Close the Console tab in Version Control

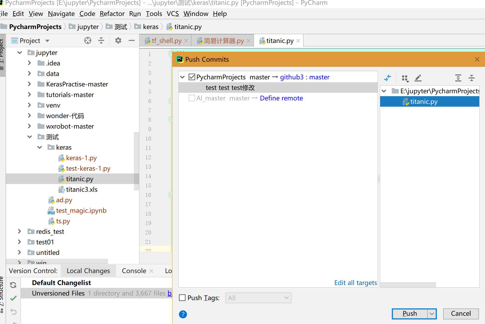[151, 271]
